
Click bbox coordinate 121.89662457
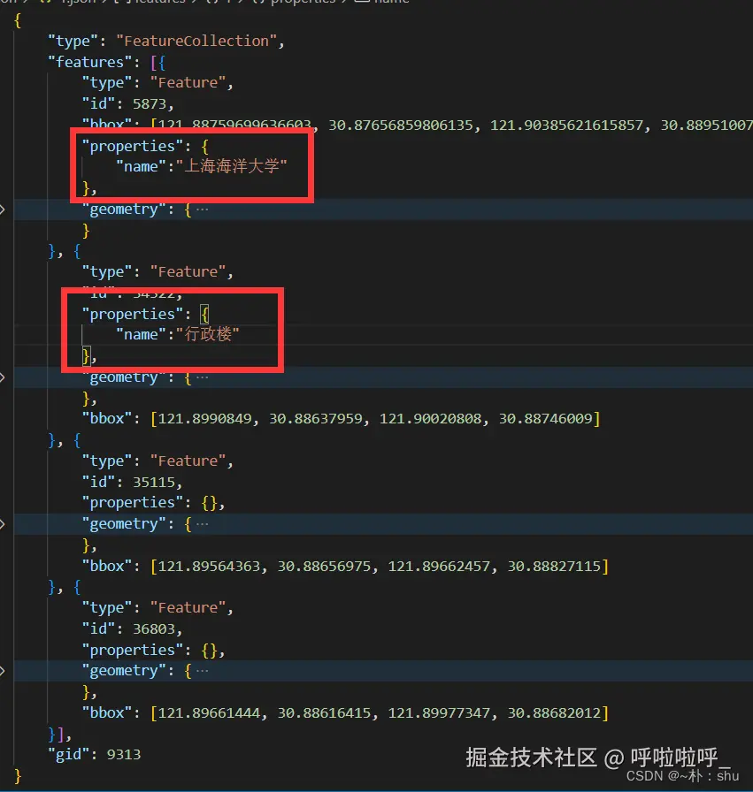tap(439, 567)
